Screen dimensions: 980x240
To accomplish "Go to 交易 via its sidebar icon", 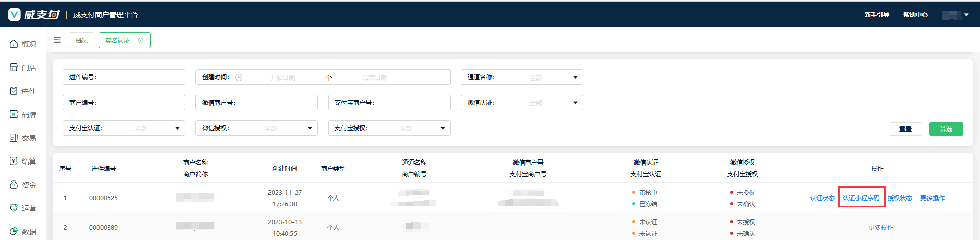I will 14,138.
